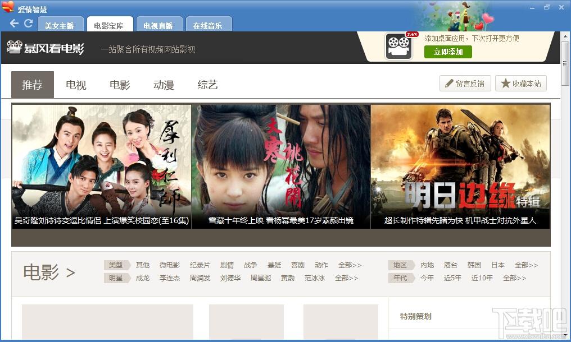This screenshot has width=571, height=342.
Task: Expand all stars with 全部>> in 明星 row
Action: (x=346, y=278)
